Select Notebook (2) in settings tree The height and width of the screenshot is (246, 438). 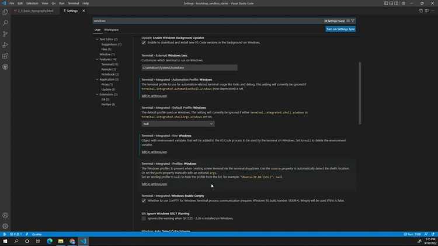(x=110, y=75)
